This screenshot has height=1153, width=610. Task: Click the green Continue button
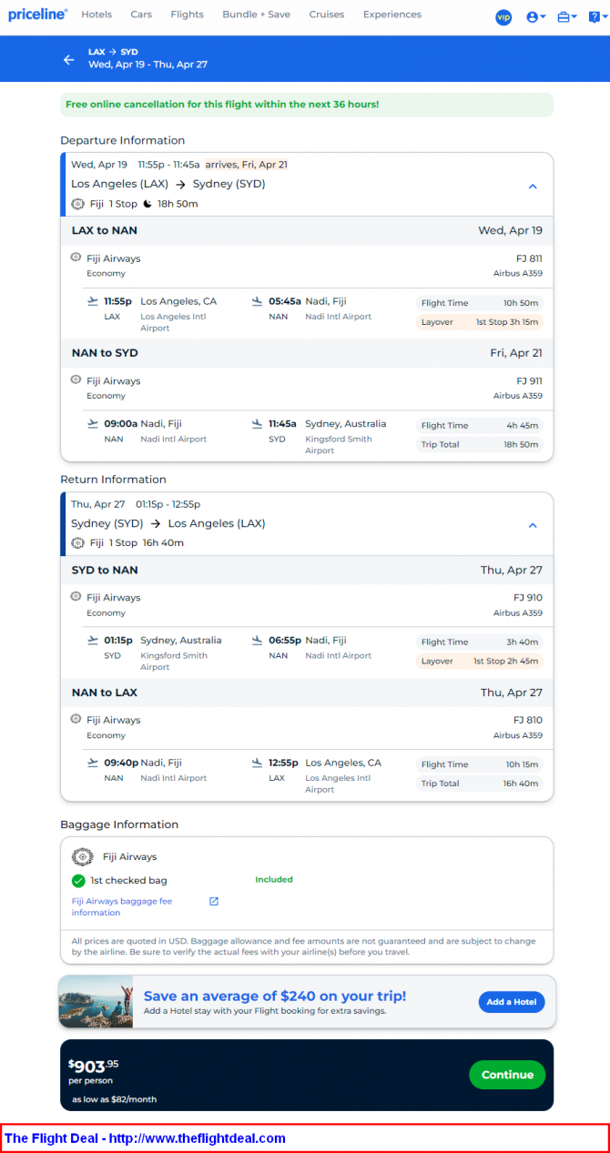pyautogui.click(x=507, y=1075)
